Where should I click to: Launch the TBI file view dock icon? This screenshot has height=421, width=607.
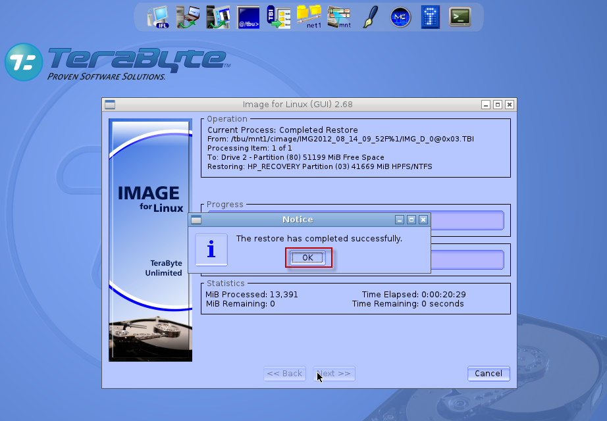click(x=278, y=17)
